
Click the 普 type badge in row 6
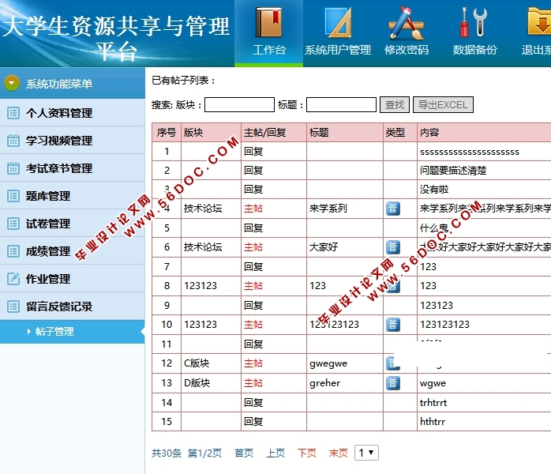click(393, 247)
